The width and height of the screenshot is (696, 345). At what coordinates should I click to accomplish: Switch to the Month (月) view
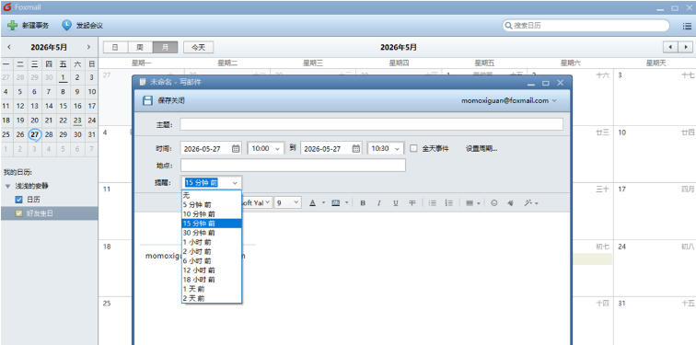(x=165, y=47)
